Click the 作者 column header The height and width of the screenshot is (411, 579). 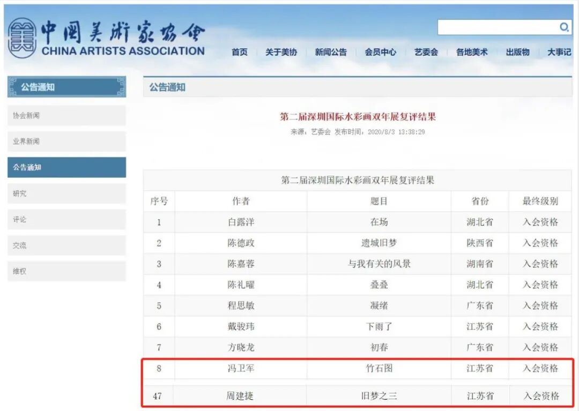click(x=241, y=201)
